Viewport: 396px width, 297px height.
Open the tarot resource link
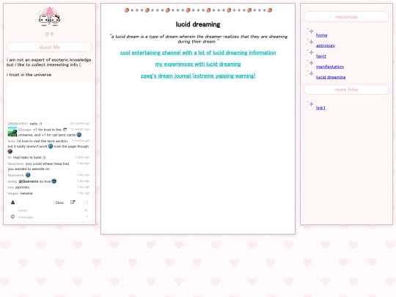point(321,56)
